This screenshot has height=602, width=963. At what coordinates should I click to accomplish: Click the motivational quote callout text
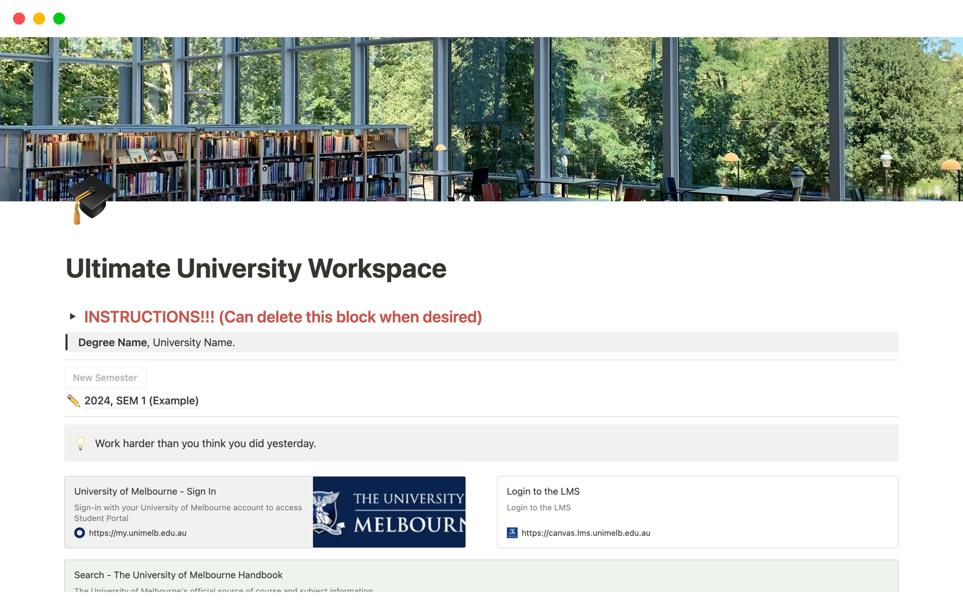(x=205, y=443)
